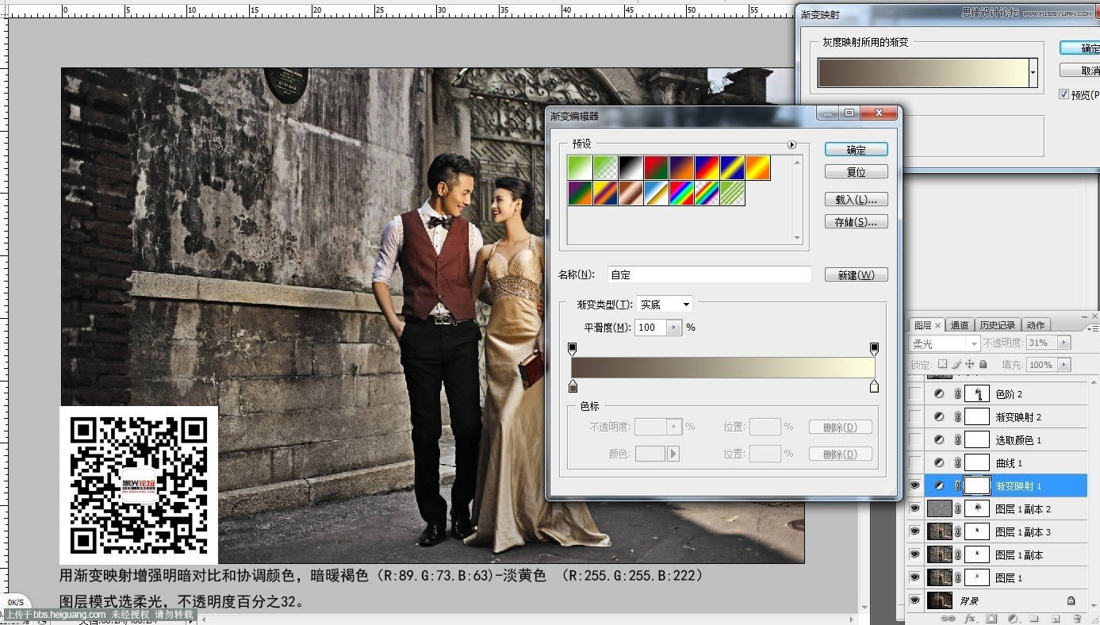Select the copper gradient preset
Viewport: 1100px width, 625px height.
630,194
